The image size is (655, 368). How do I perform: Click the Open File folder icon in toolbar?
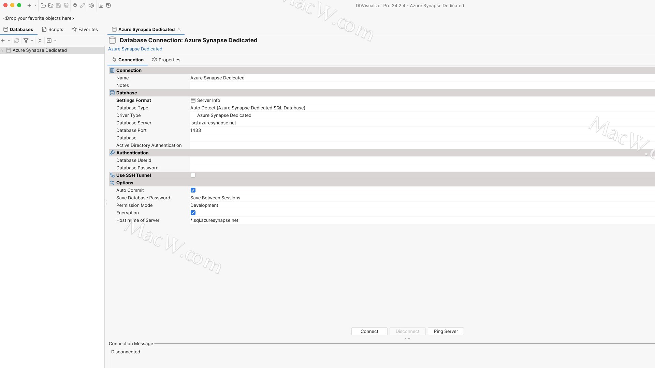coord(43,5)
